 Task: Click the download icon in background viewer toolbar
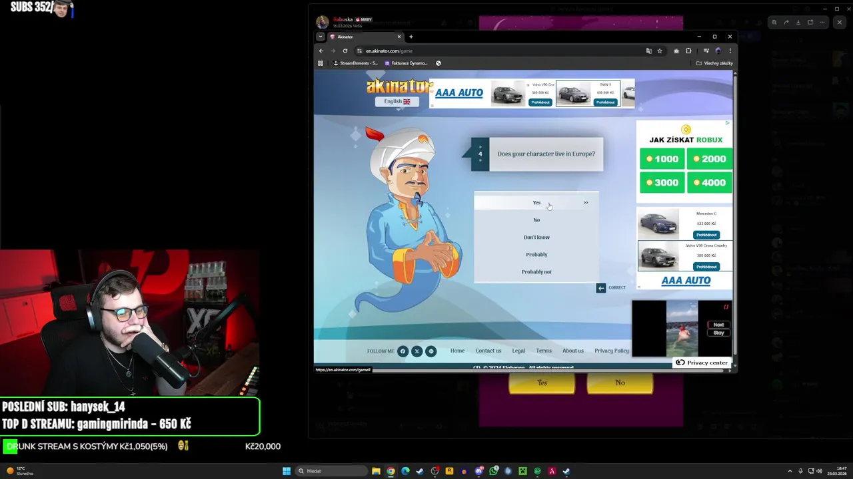(798, 22)
